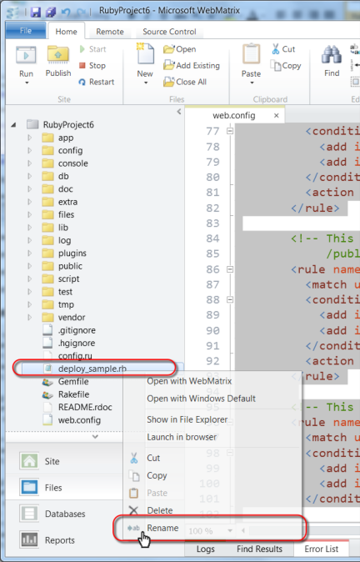Switch to the Home ribbon tab
The height and width of the screenshot is (562, 360).
pyautogui.click(x=67, y=32)
